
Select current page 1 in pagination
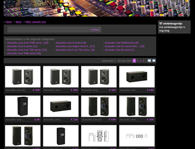(x=134, y=61)
